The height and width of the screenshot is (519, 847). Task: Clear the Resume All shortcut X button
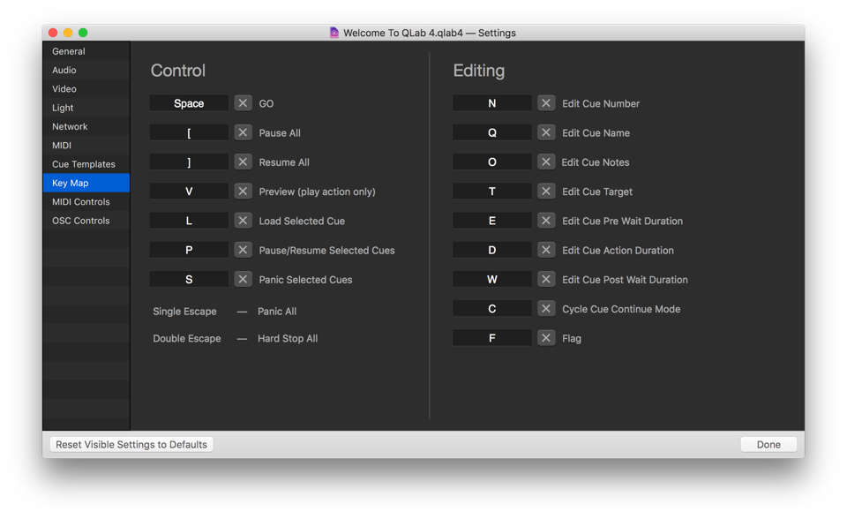(243, 162)
